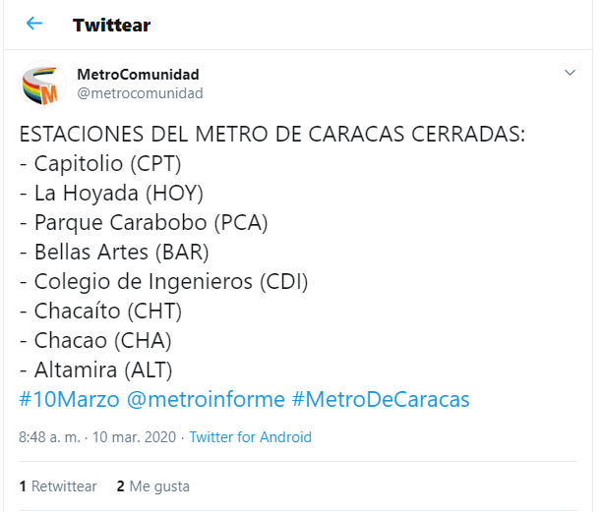
Task: Click the ESTACIONES DEL METRO DE CARACAS headline text
Action: (272, 134)
